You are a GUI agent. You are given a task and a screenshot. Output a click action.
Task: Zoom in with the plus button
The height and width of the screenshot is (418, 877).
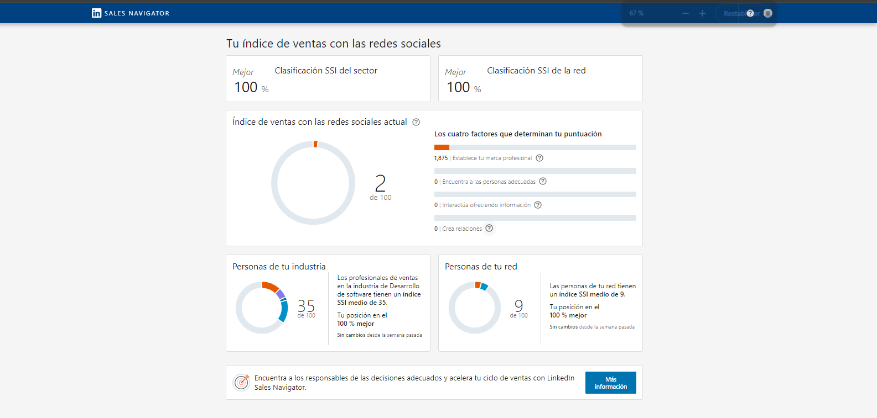point(702,13)
